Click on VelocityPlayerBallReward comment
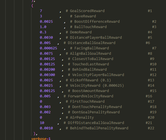 (x=96, y=75)
